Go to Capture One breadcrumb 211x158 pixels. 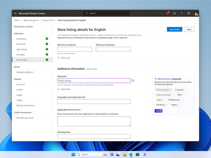point(48,20)
